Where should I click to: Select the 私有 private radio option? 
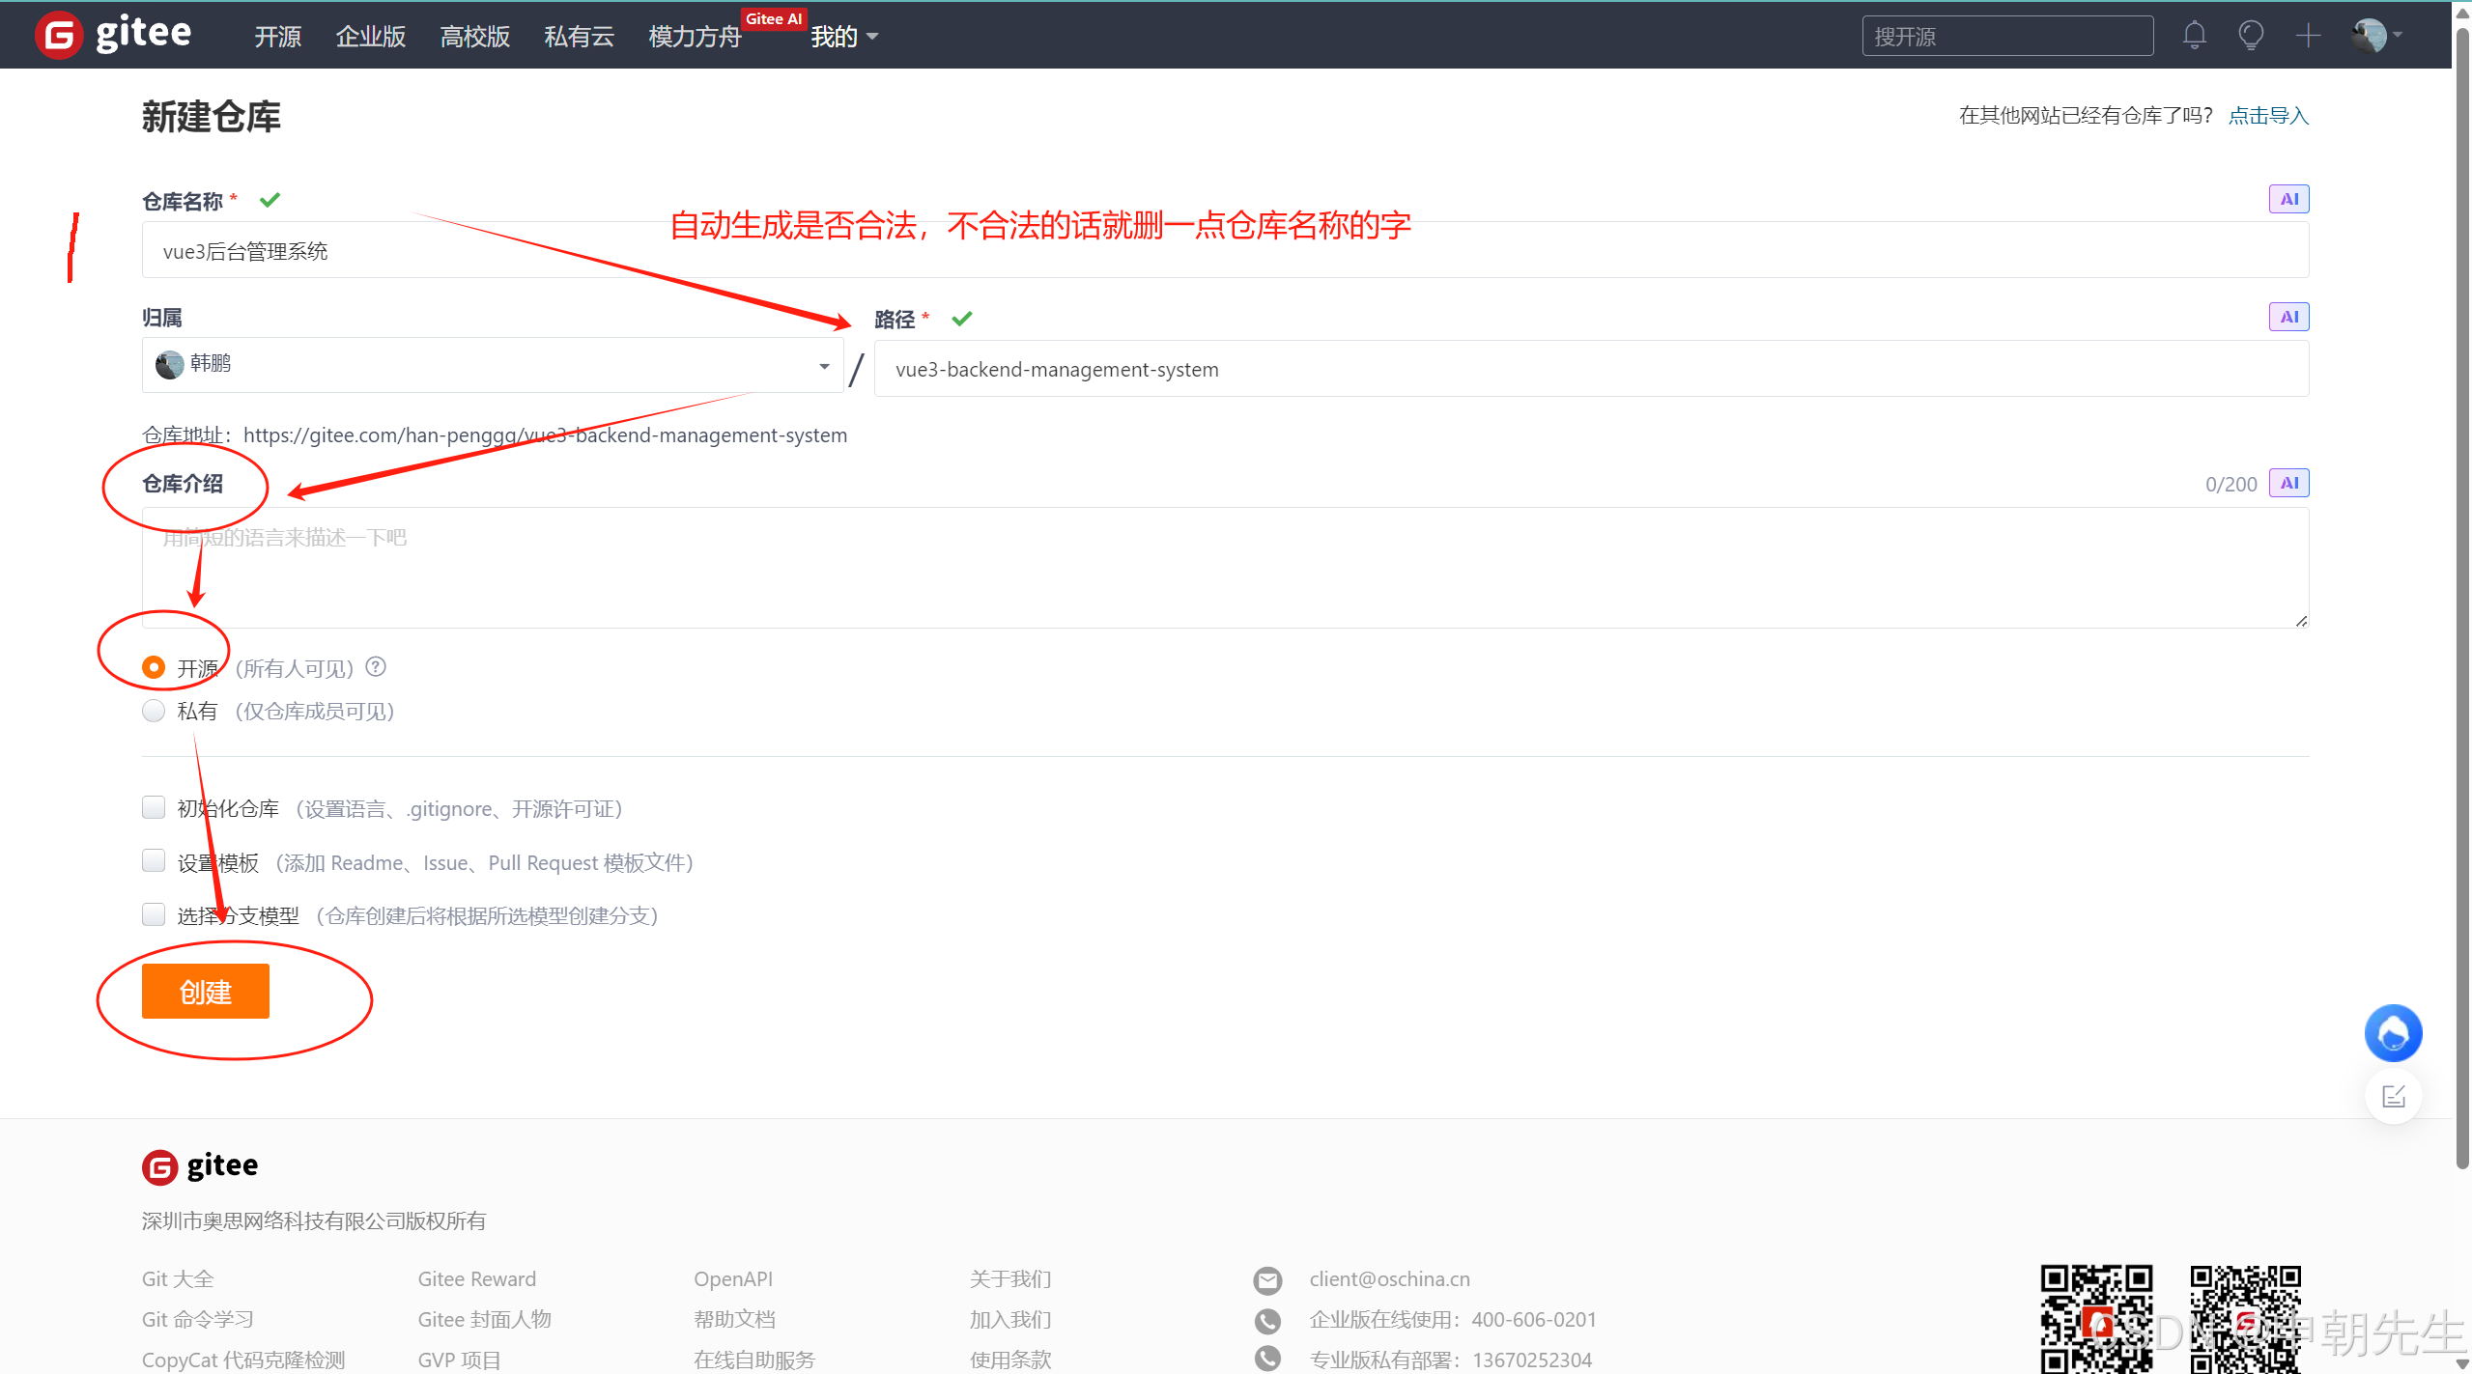tap(154, 711)
